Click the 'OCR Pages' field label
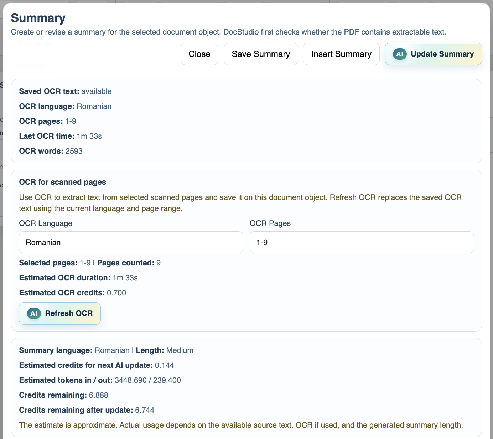 click(x=270, y=223)
